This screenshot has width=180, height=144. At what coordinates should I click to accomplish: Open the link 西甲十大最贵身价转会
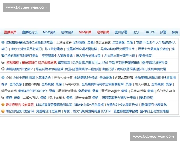coord(153,49)
